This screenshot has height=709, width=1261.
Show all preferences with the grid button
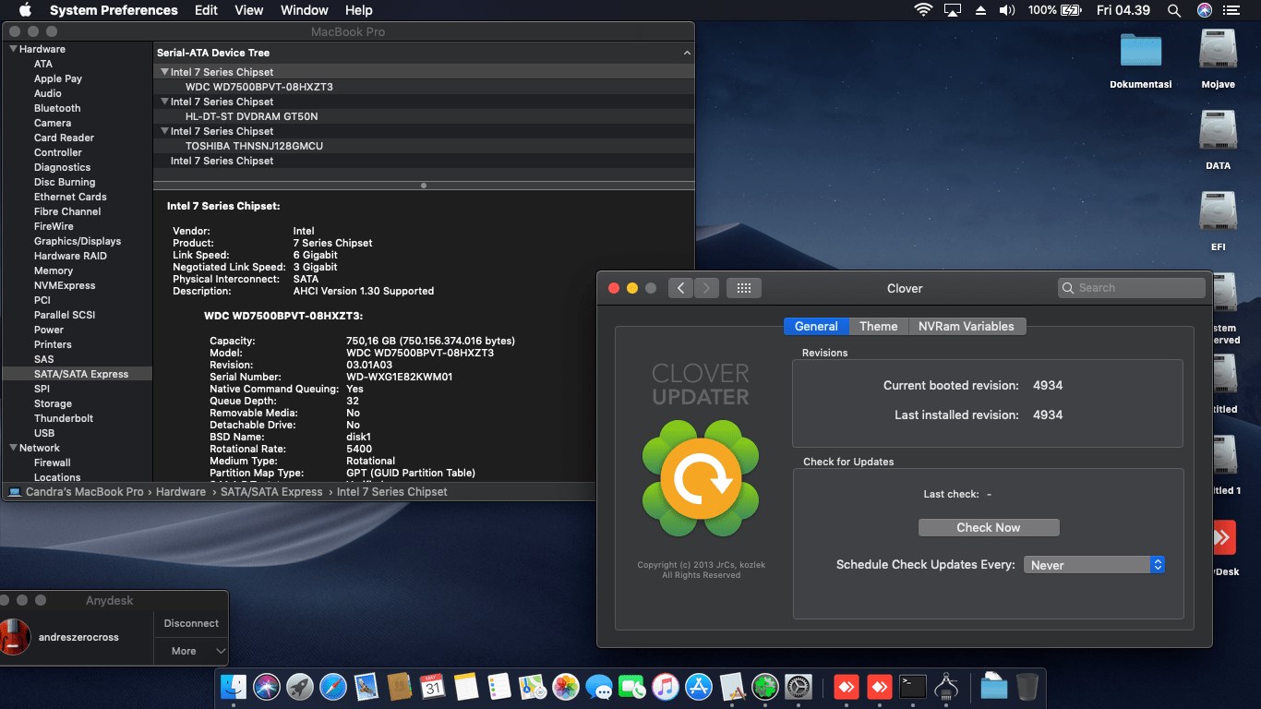coord(744,288)
